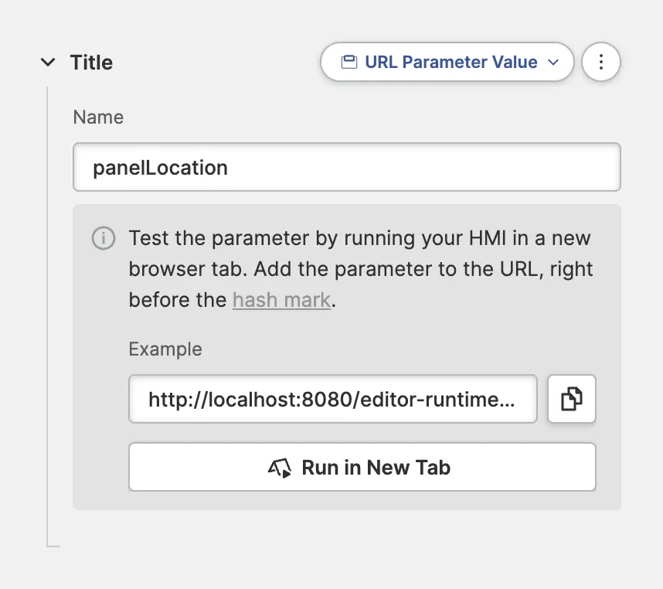Click the Example label above the URL
The width and height of the screenshot is (663, 589).
pyautogui.click(x=165, y=349)
